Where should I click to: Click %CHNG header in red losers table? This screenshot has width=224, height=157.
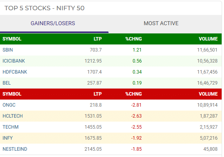[133, 94]
